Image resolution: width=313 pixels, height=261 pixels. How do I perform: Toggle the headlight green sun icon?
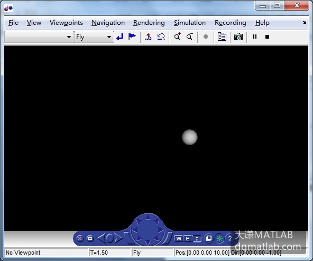[x=219, y=238]
